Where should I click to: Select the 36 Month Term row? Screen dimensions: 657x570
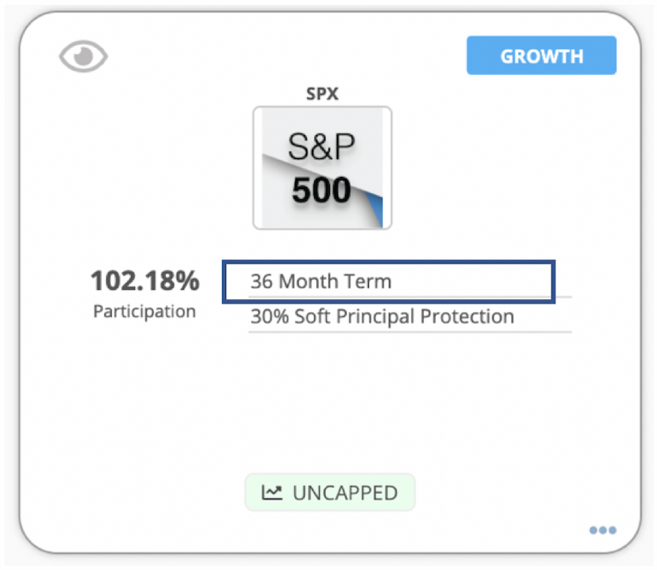click(389, 281)
